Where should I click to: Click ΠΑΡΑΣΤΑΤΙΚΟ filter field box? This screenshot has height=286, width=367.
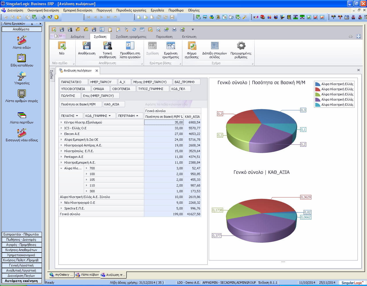(x=73, y=82)
